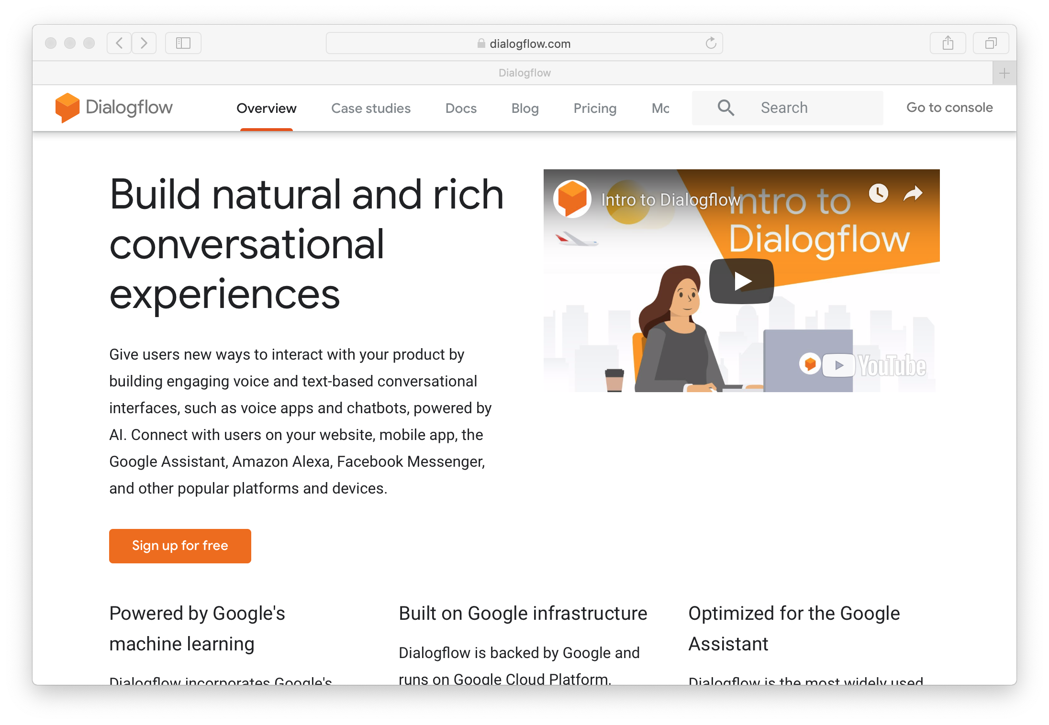1049x725 pixels.
Task: Click heading 'Optimized for the Google Assistant'
Action: tap(794, 628)
